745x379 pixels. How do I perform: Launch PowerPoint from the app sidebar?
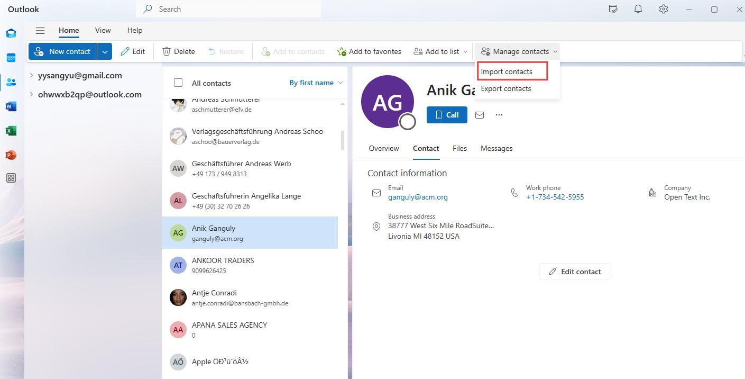[x=11, y=155]
